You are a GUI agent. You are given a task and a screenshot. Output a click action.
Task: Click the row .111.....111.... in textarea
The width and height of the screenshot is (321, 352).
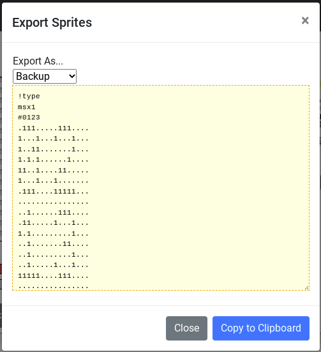pos(53,128)
